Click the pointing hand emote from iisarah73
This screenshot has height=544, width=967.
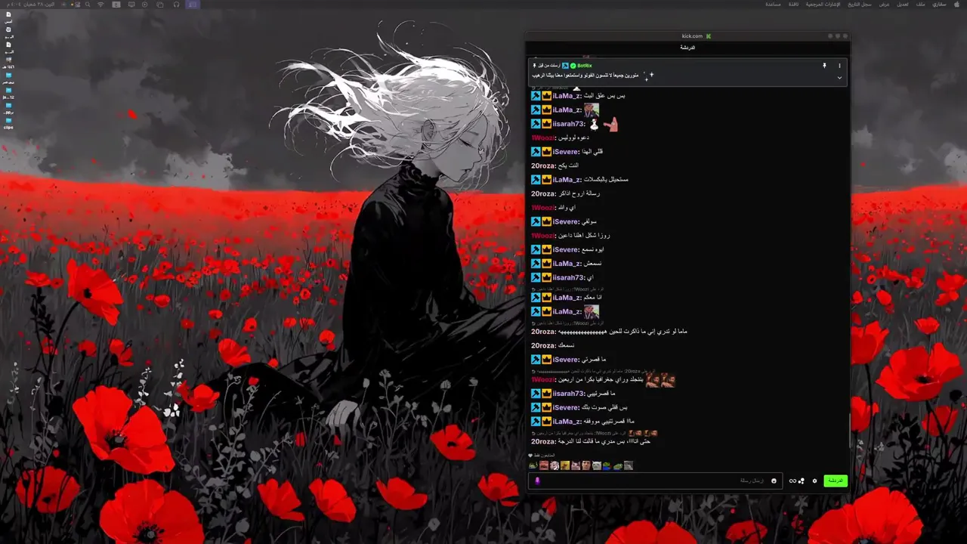point(610,124)
